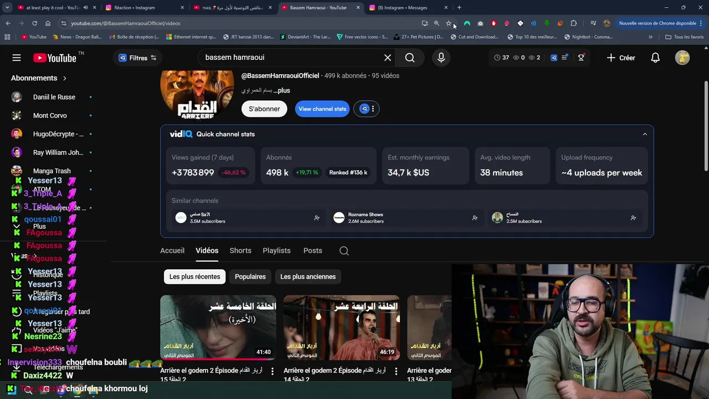
Task: Select the Populaires filter chip
Action: 250,277
